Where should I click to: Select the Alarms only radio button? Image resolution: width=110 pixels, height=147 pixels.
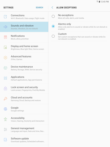pyautogui.click(x=53, y=26)
